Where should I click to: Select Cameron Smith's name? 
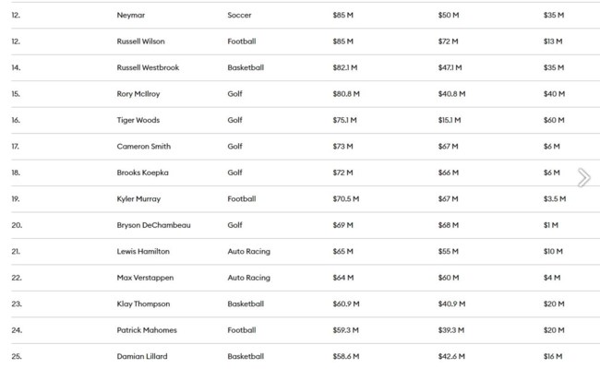coord(143,146)
